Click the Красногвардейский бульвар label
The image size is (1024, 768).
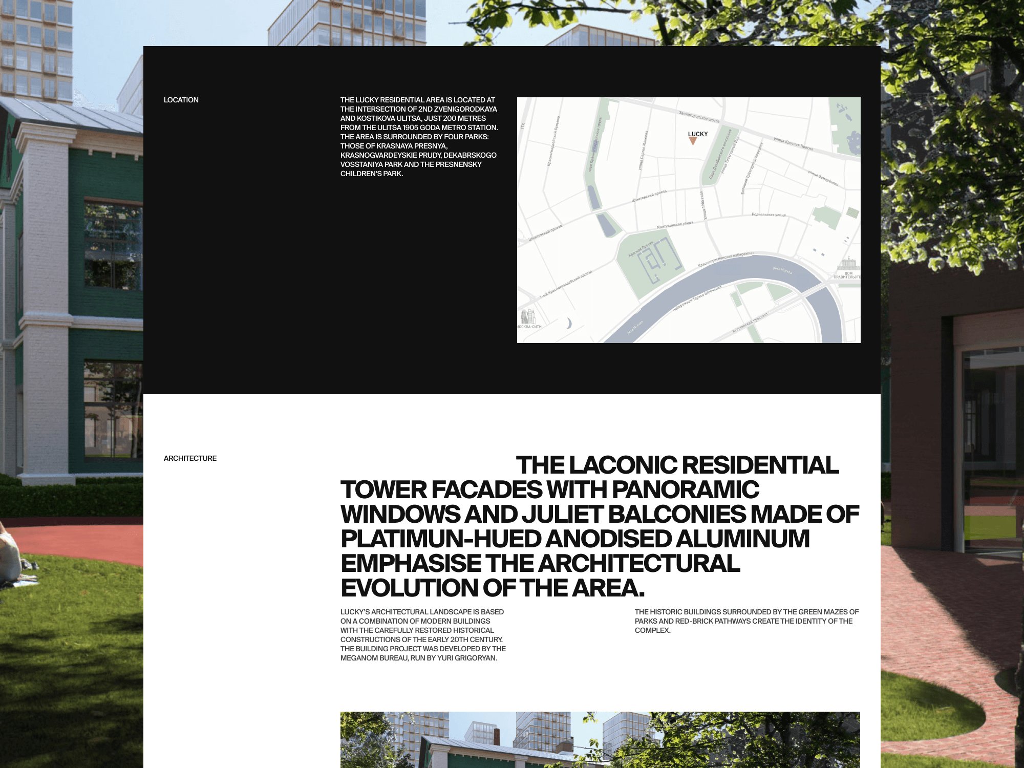point(553,141)
